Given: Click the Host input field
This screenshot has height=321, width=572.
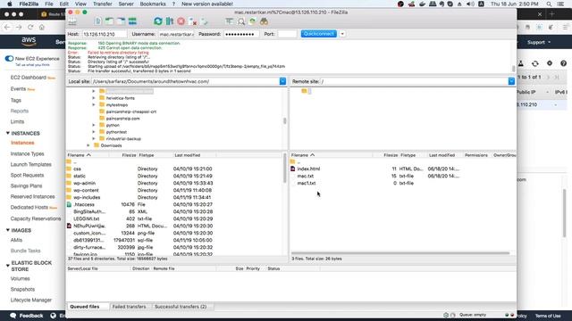Looking at the screenshot, I should click(105, 34).
